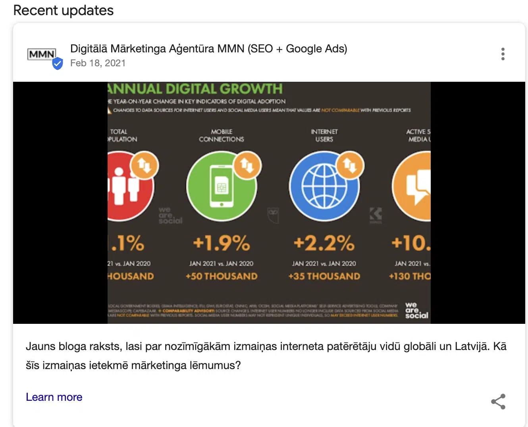Click the +50 THOUSAND label

click(x=221, y=276)
